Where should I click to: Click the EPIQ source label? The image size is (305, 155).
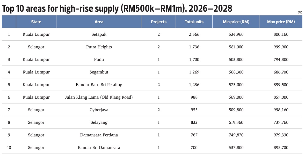coord(300,12)
